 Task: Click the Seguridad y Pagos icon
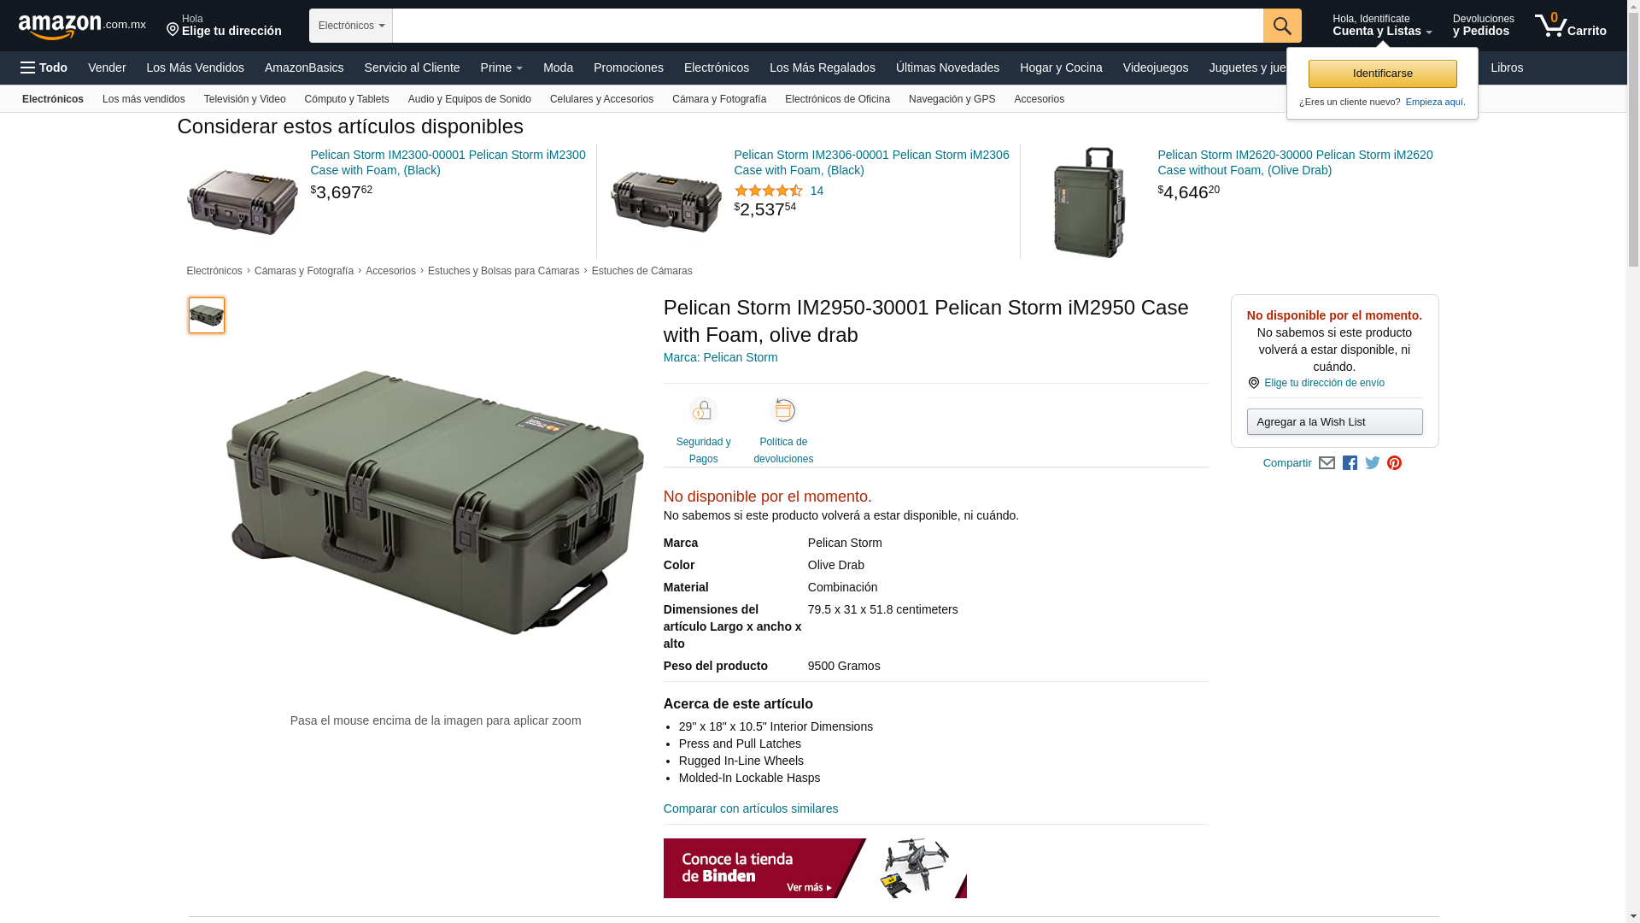pos(703,411)
